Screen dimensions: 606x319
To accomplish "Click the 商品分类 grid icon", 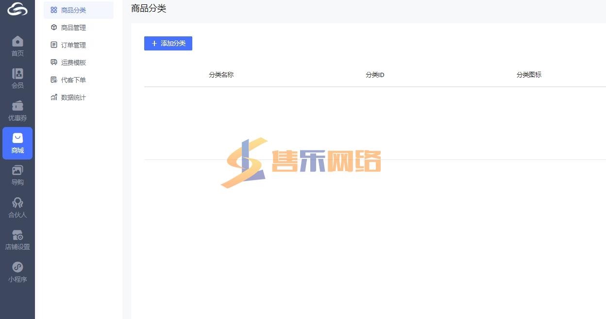I will [54, 10].
